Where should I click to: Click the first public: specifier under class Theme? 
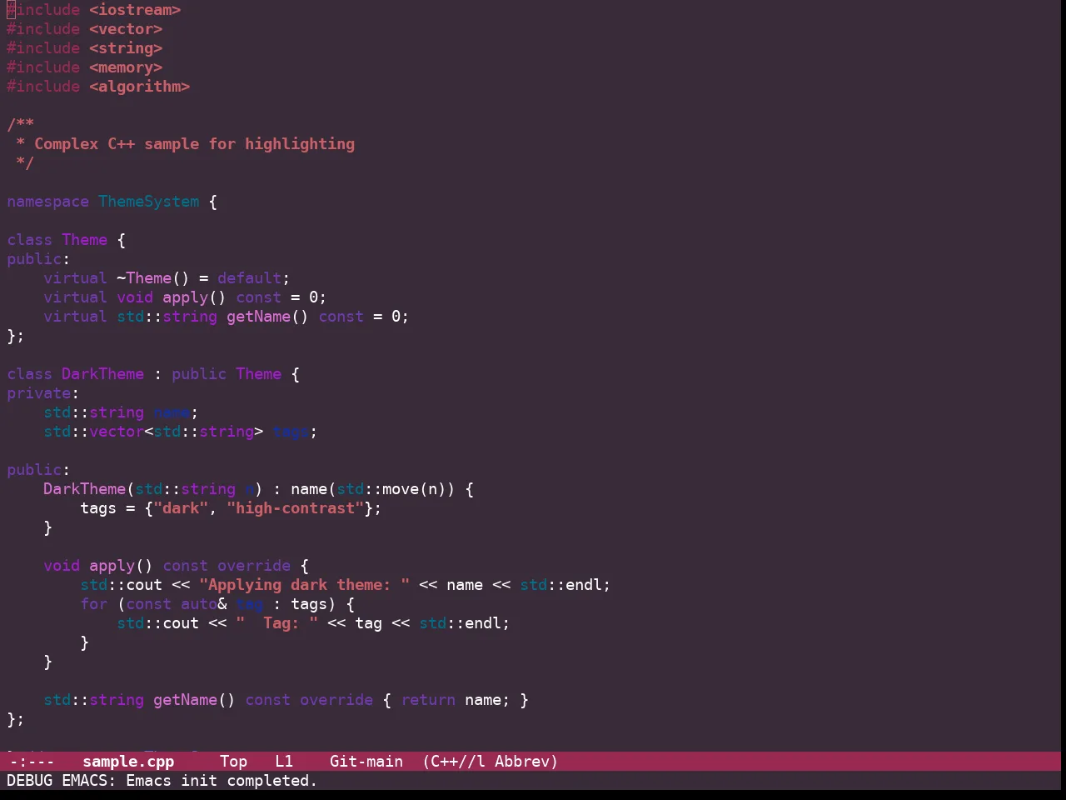38,259
